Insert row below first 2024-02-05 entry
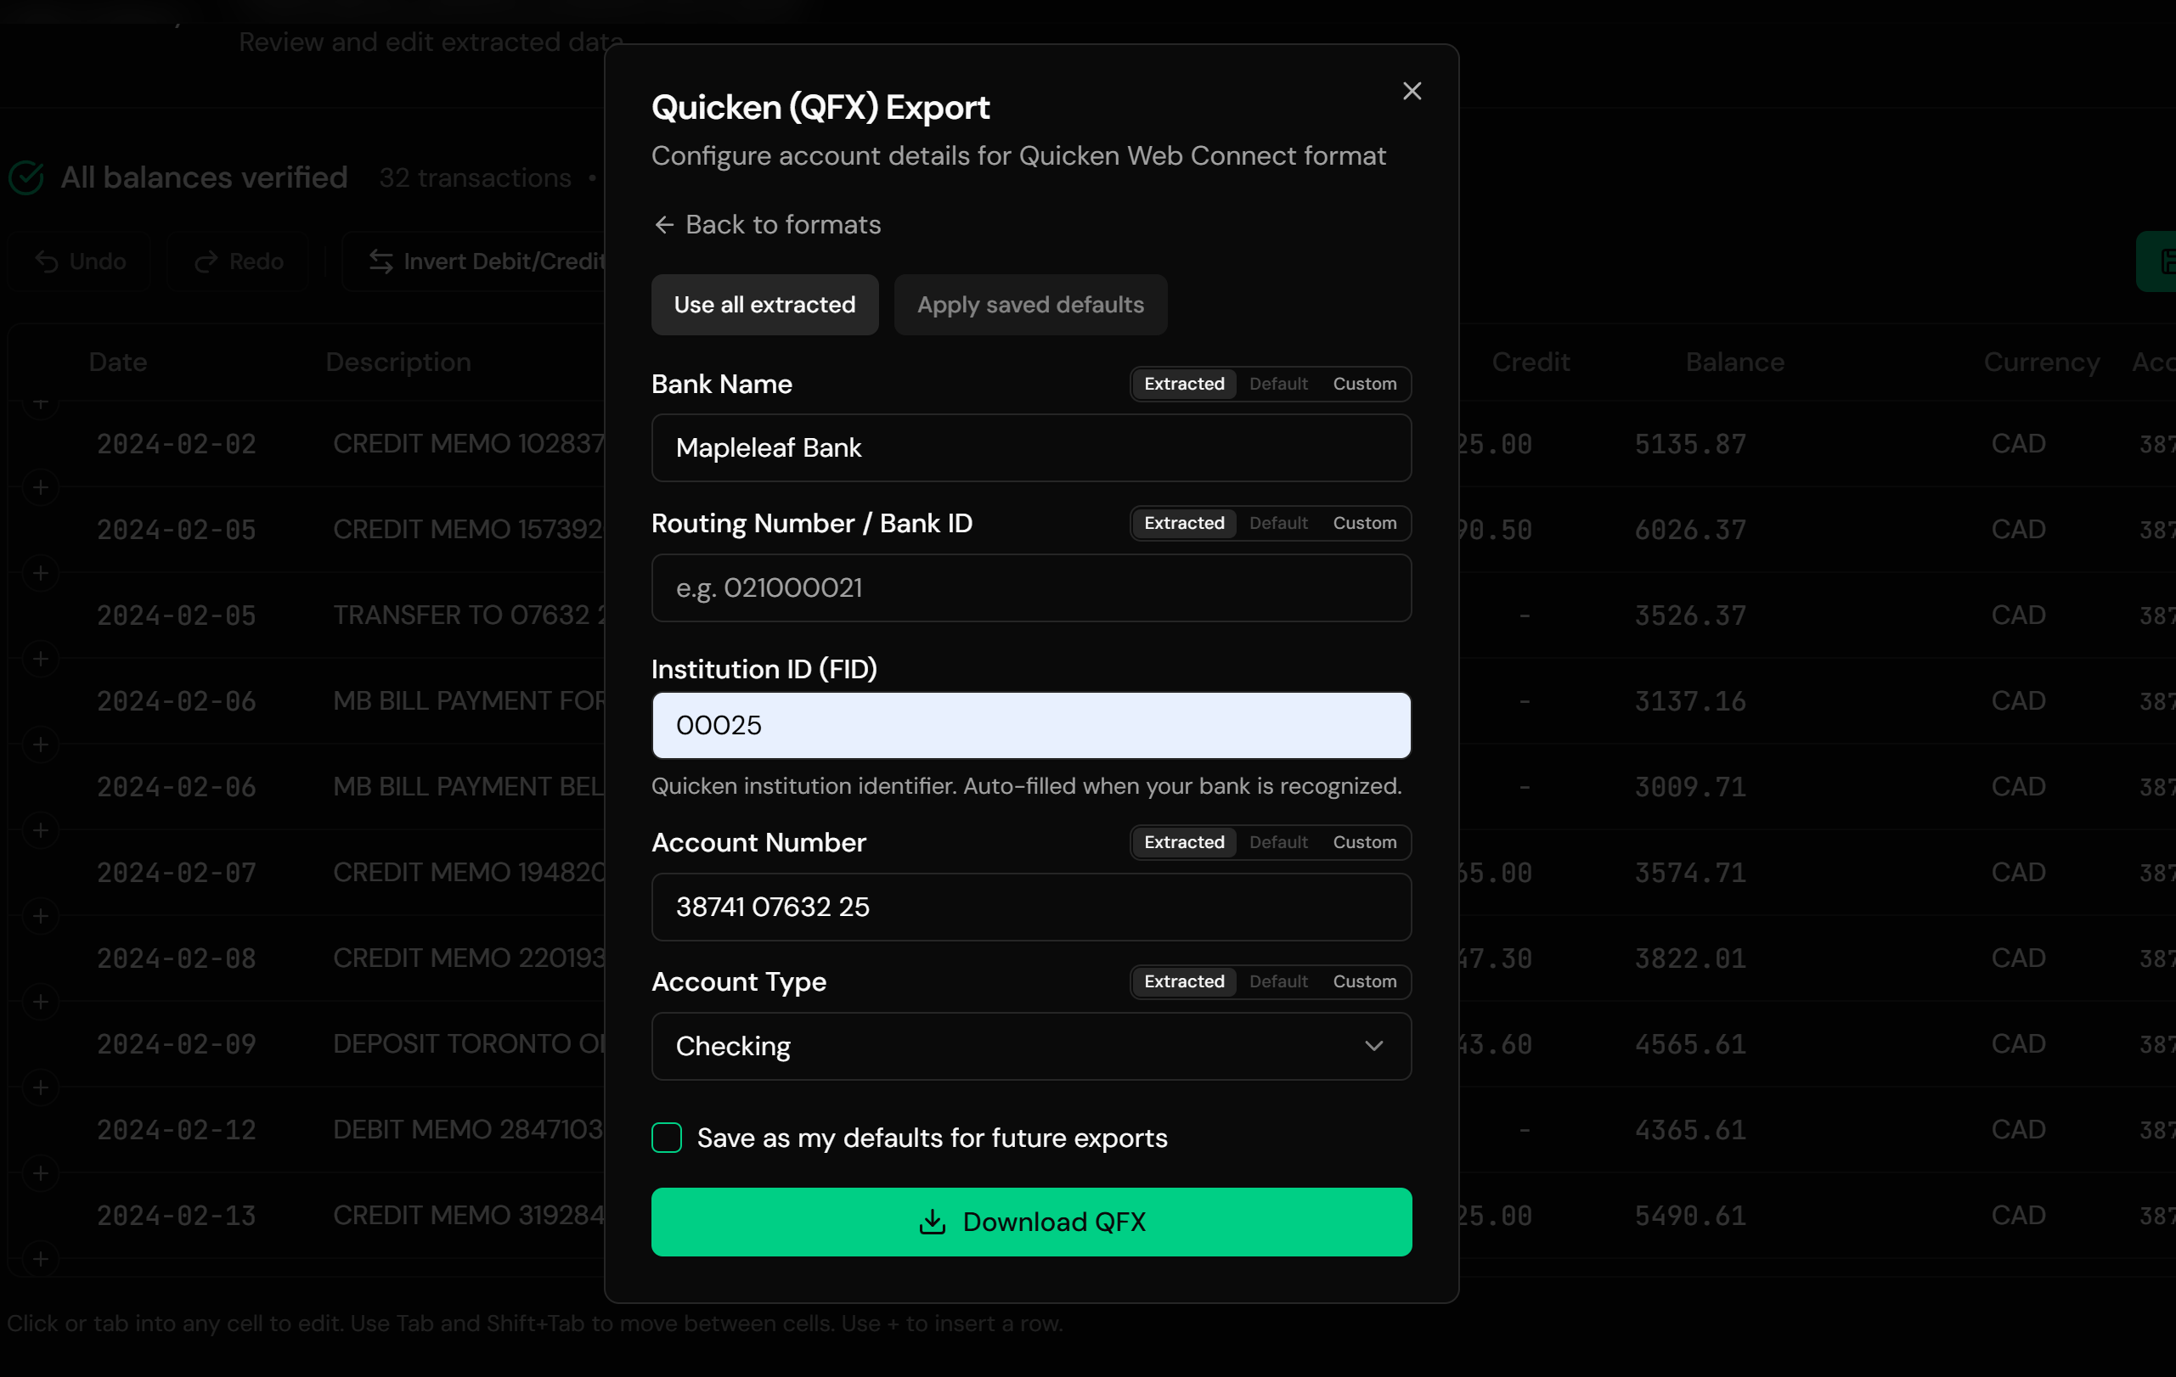 coord(41,573)
